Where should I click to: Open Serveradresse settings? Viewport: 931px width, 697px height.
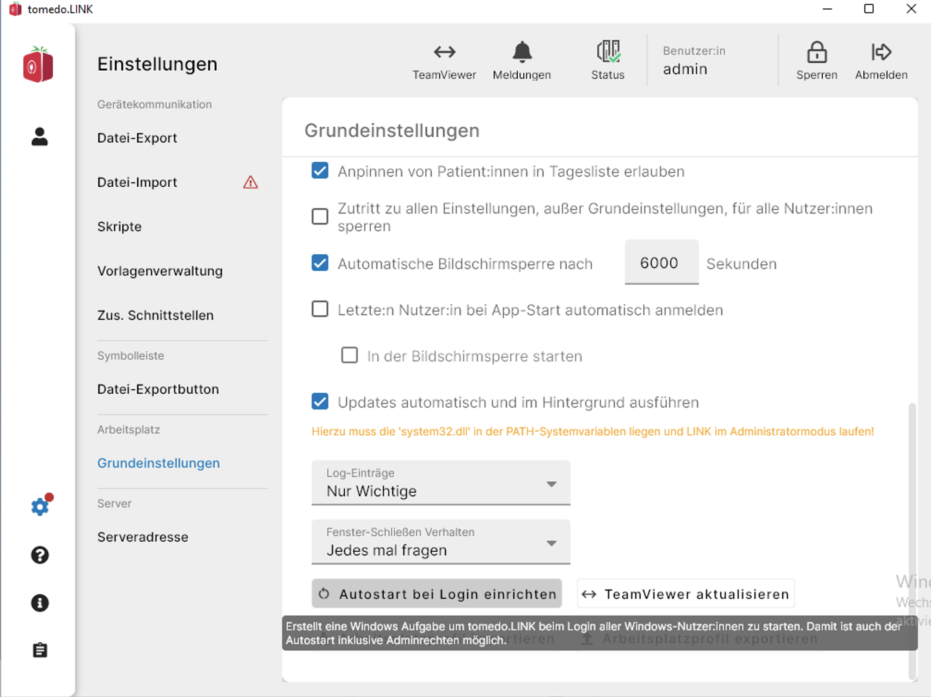click(x=143, y=537)
